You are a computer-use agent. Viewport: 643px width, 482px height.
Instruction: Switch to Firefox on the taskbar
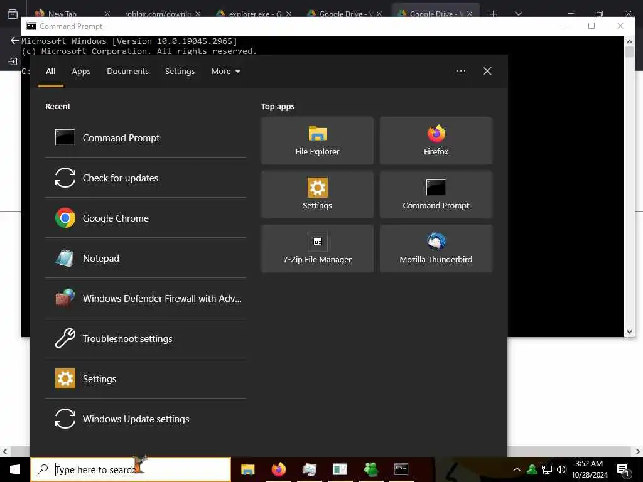point(278,469)
